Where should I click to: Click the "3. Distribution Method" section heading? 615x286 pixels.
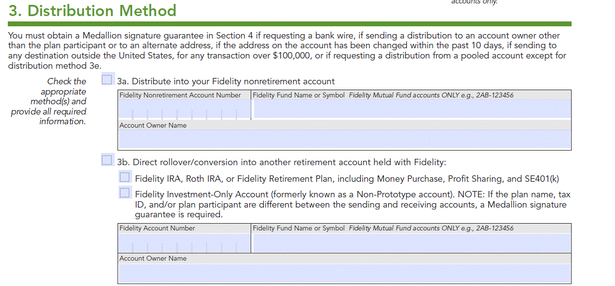93,10
